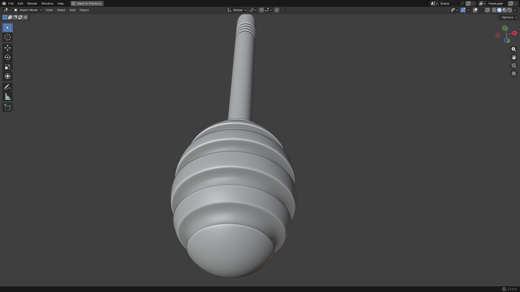Viewport: 520px width, 292px height.
Task: Open the transform pivot point dropdown
Action: click(x=253, y=10)
